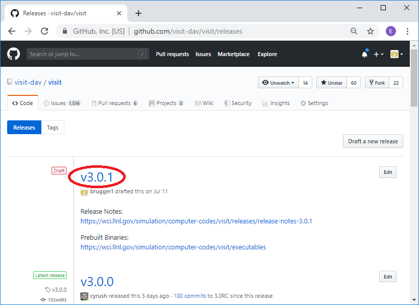
Task: Open the visit executables link
Action: [173, 247]
